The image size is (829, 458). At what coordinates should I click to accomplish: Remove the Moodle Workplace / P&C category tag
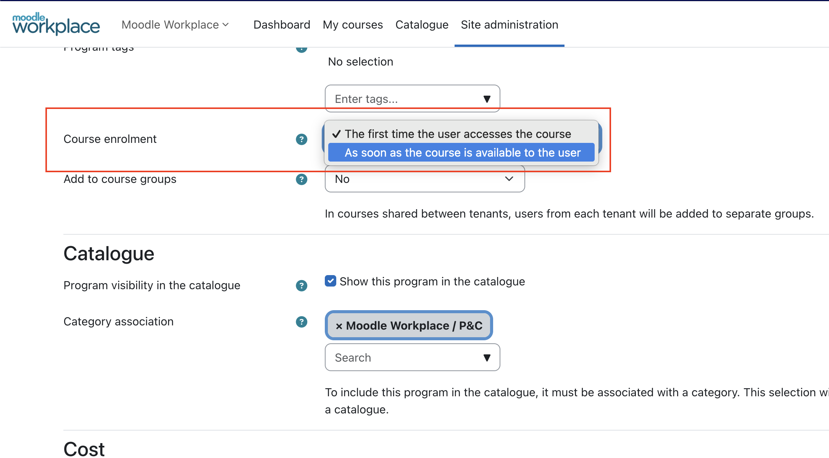coord(339,326)
